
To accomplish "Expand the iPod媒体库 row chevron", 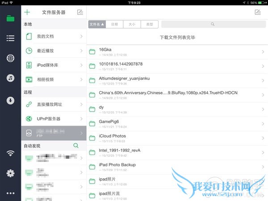I will click(81, 65).
